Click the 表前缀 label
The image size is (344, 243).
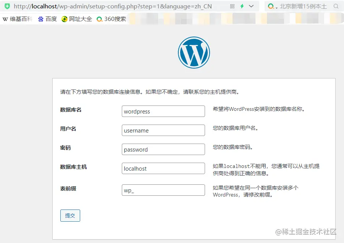click(68, 189)
